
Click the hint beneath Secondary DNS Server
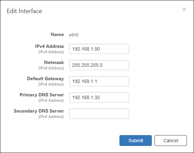click(x=51, y=117)
